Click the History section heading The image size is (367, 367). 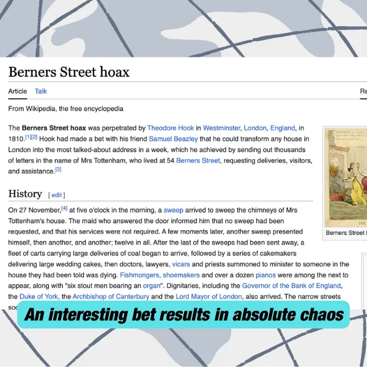pyautogui.click(x=25, y=194)
